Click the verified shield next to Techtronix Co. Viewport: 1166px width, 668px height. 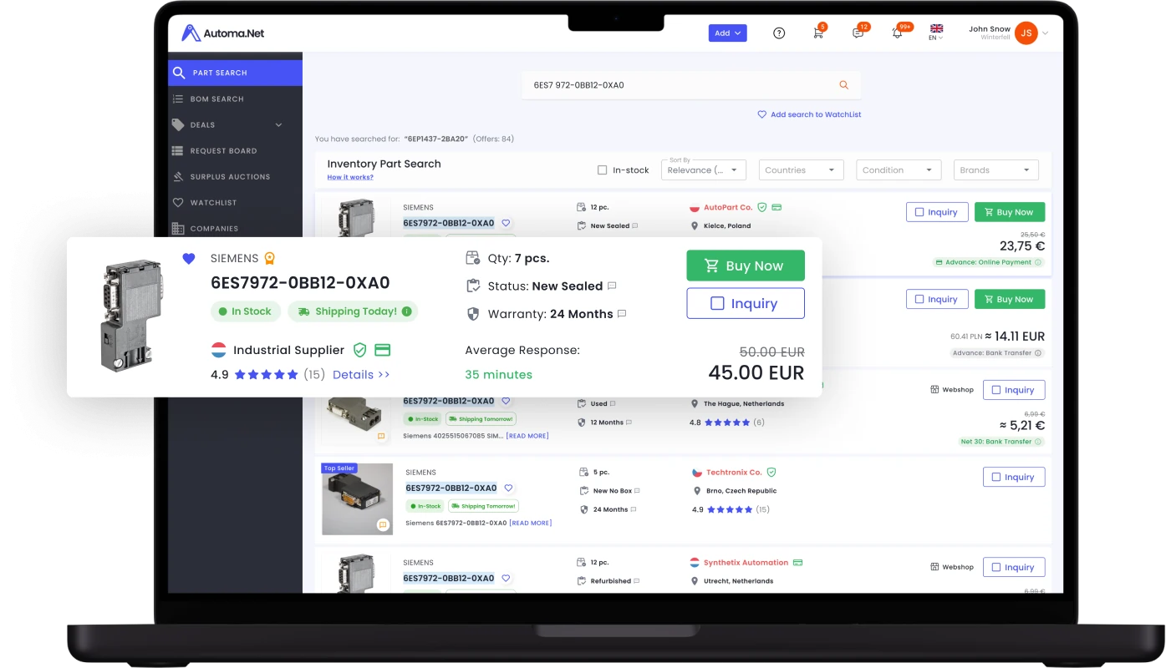[771, 472]
